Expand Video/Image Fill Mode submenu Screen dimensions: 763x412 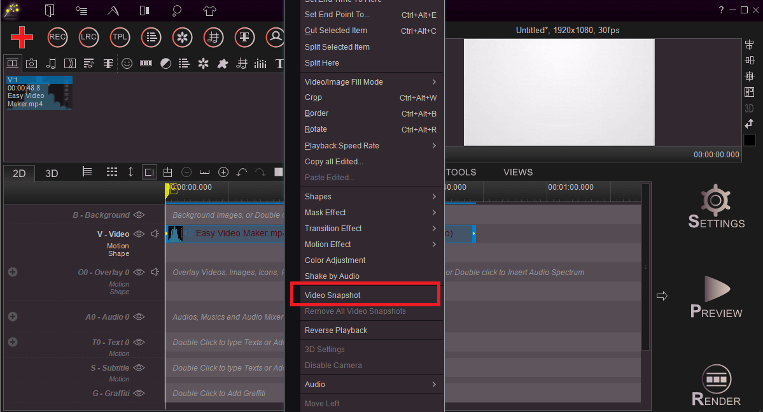(x=371, y=82)
